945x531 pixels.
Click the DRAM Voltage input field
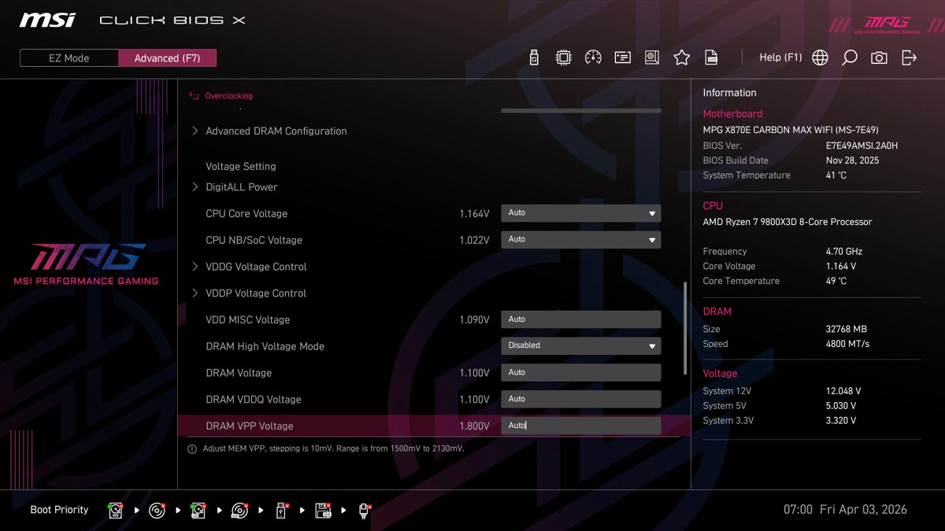coord(580,373)
